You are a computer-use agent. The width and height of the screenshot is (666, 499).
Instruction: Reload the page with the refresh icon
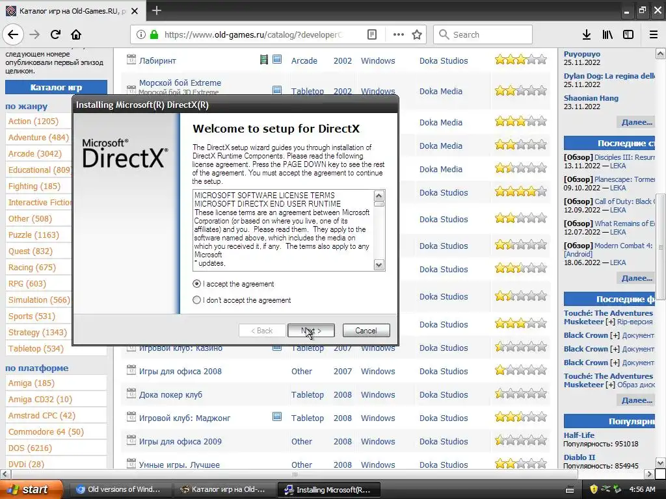55,34
